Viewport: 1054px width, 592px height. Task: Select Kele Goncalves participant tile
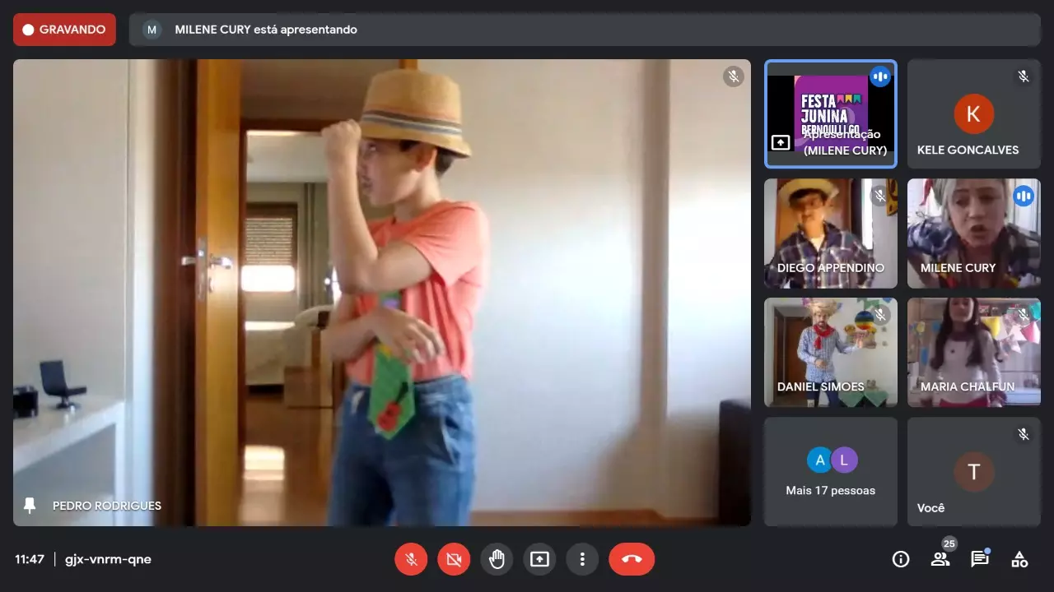click(x=973, y=113)
